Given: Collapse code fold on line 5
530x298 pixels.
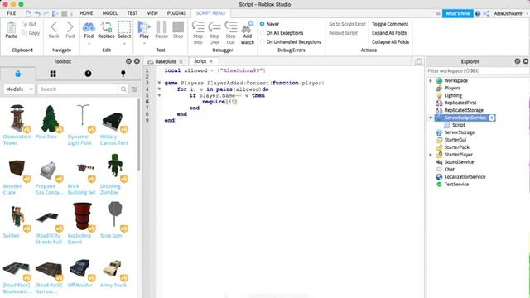Looking at the screenshot, I should [159, 95].
